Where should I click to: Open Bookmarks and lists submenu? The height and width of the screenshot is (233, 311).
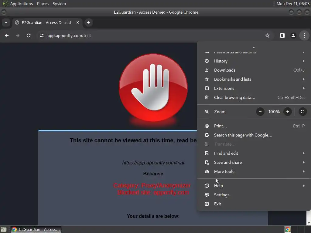click(254, 79)
